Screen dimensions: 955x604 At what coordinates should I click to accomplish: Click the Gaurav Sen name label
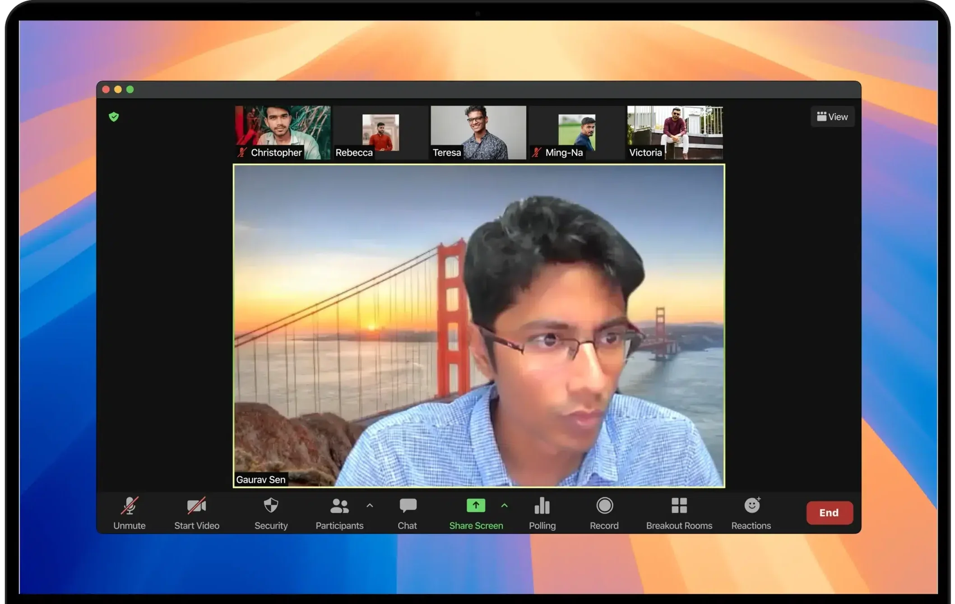[261, 479]
